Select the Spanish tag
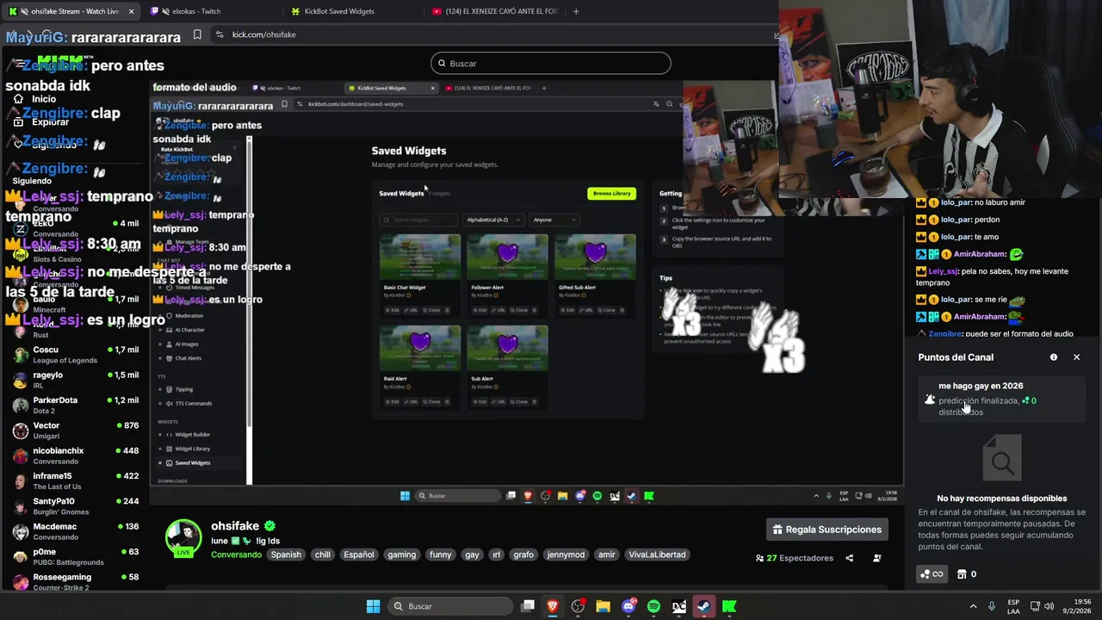The image size is (1102, 620). tap(286, 555)
